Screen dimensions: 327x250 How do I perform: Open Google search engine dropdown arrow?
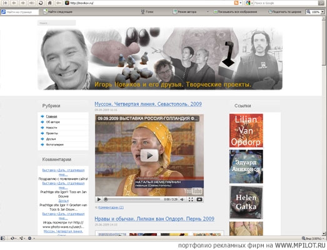coord(252,3)
